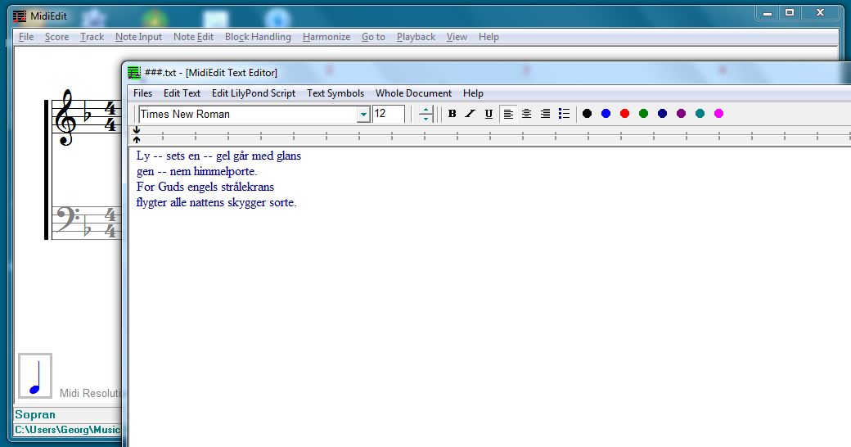The image size is (851, 447).
Task: Select green text color swatch
Action: pyautogui.click(x=643, y=114)
